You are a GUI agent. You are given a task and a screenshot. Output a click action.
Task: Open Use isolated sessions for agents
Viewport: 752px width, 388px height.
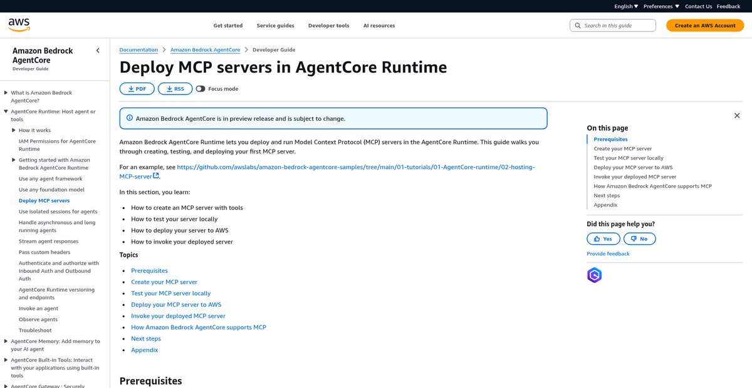tap(58, 212)
